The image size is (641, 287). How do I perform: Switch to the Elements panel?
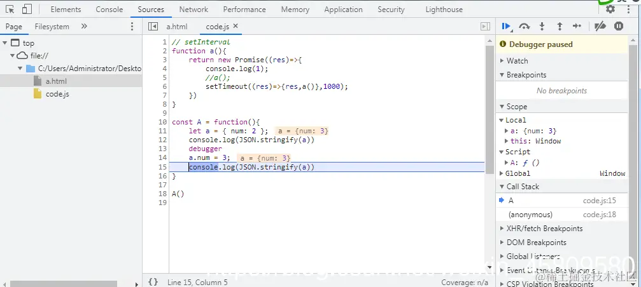coord(66,10)
